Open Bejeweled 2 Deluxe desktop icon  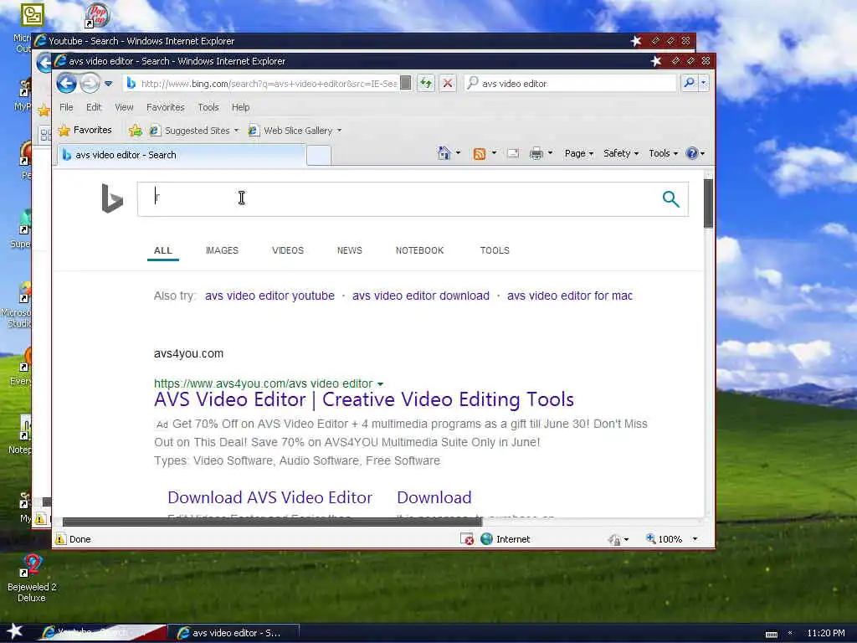click(x=31, y=579)
